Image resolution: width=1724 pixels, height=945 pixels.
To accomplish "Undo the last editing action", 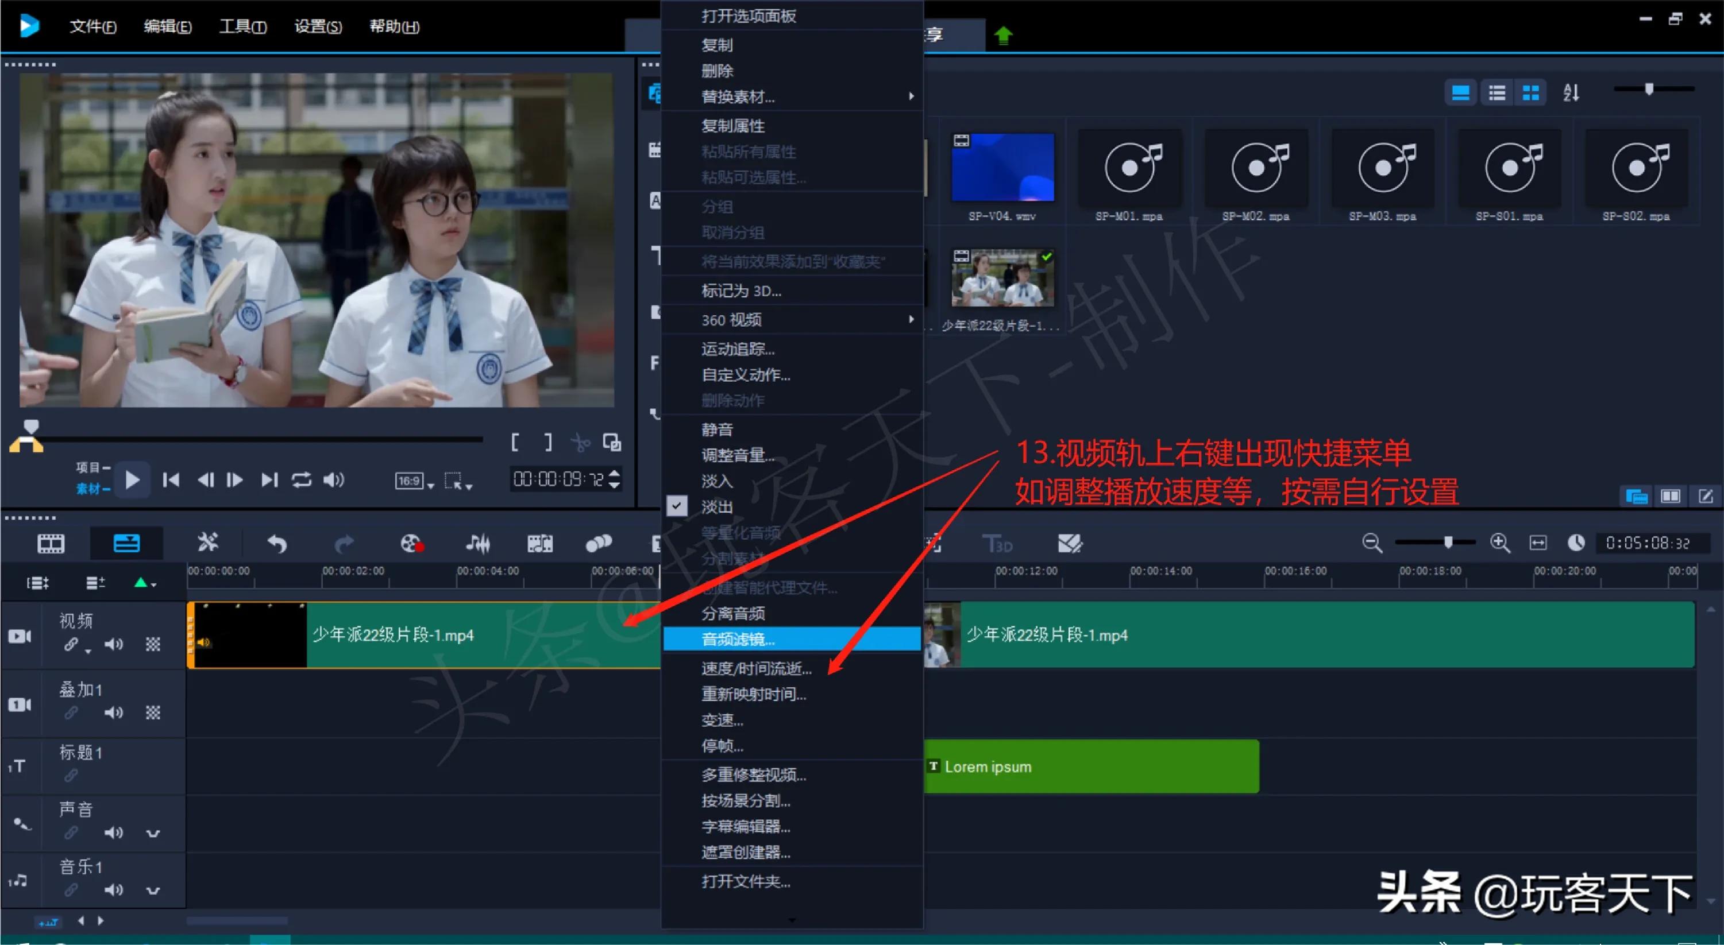I will coord(276,543).
